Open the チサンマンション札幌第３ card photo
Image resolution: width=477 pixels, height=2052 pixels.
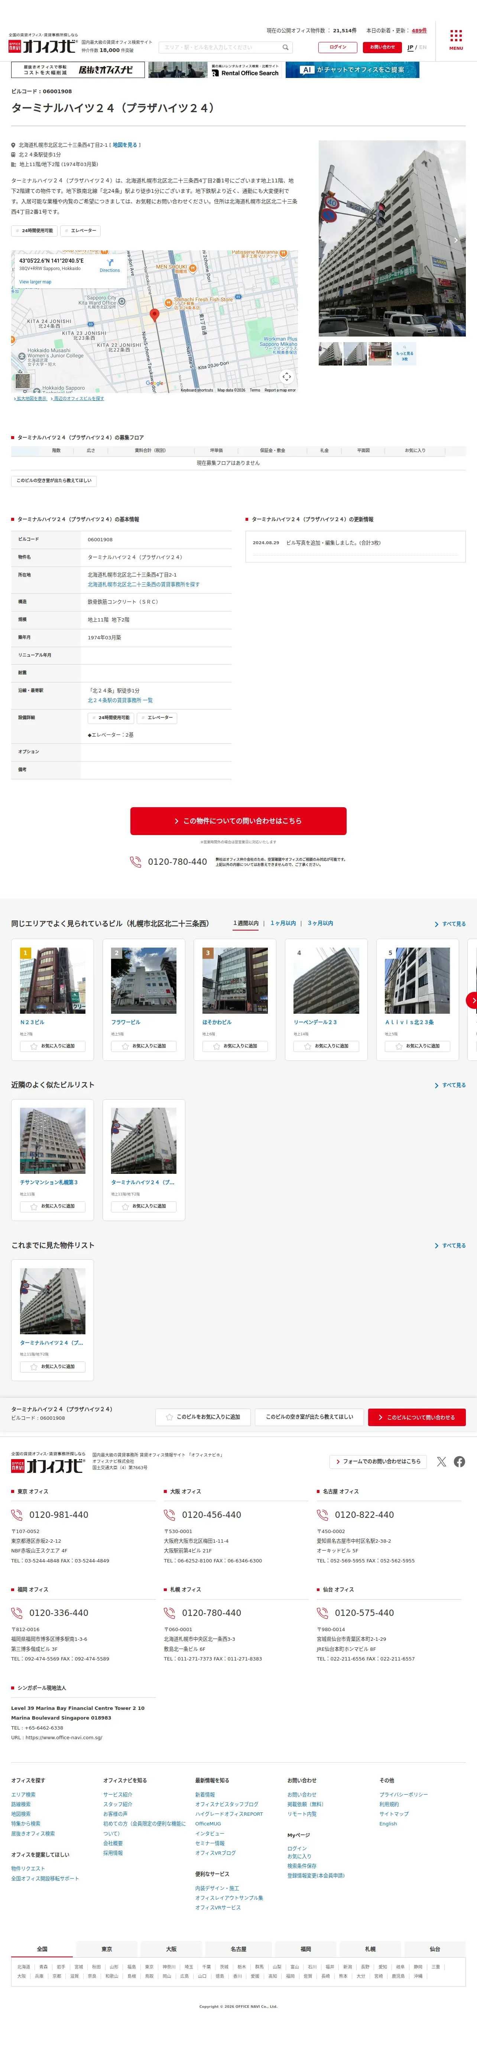pyautogui.click(x=52, y=1140)
